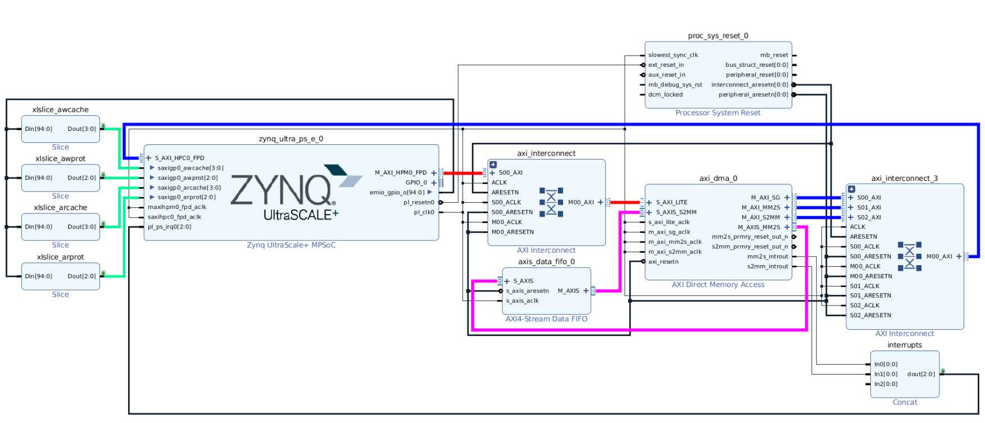
Task: Click the ext_reset_in pin on proc_sys_reset_0
Action: (642, 65)
